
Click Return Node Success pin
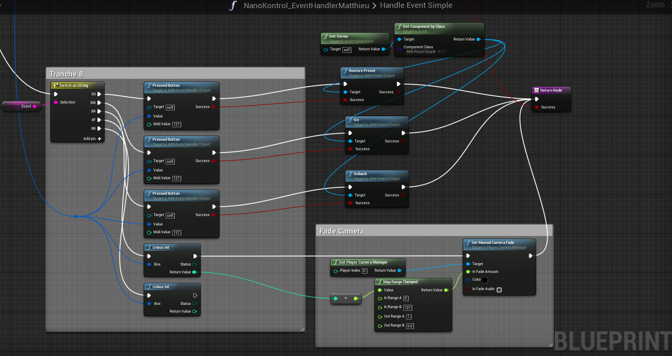[537, 107]
